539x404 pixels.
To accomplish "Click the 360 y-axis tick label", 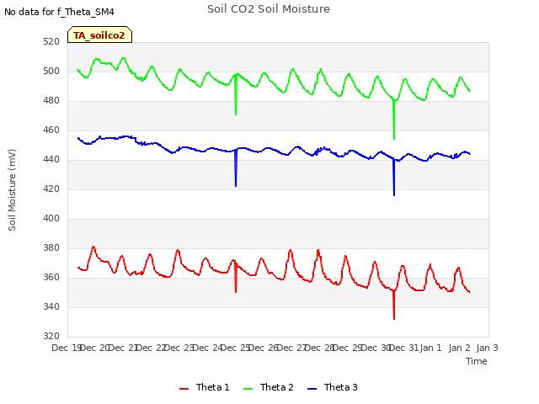I will click(x=51, y=277).
